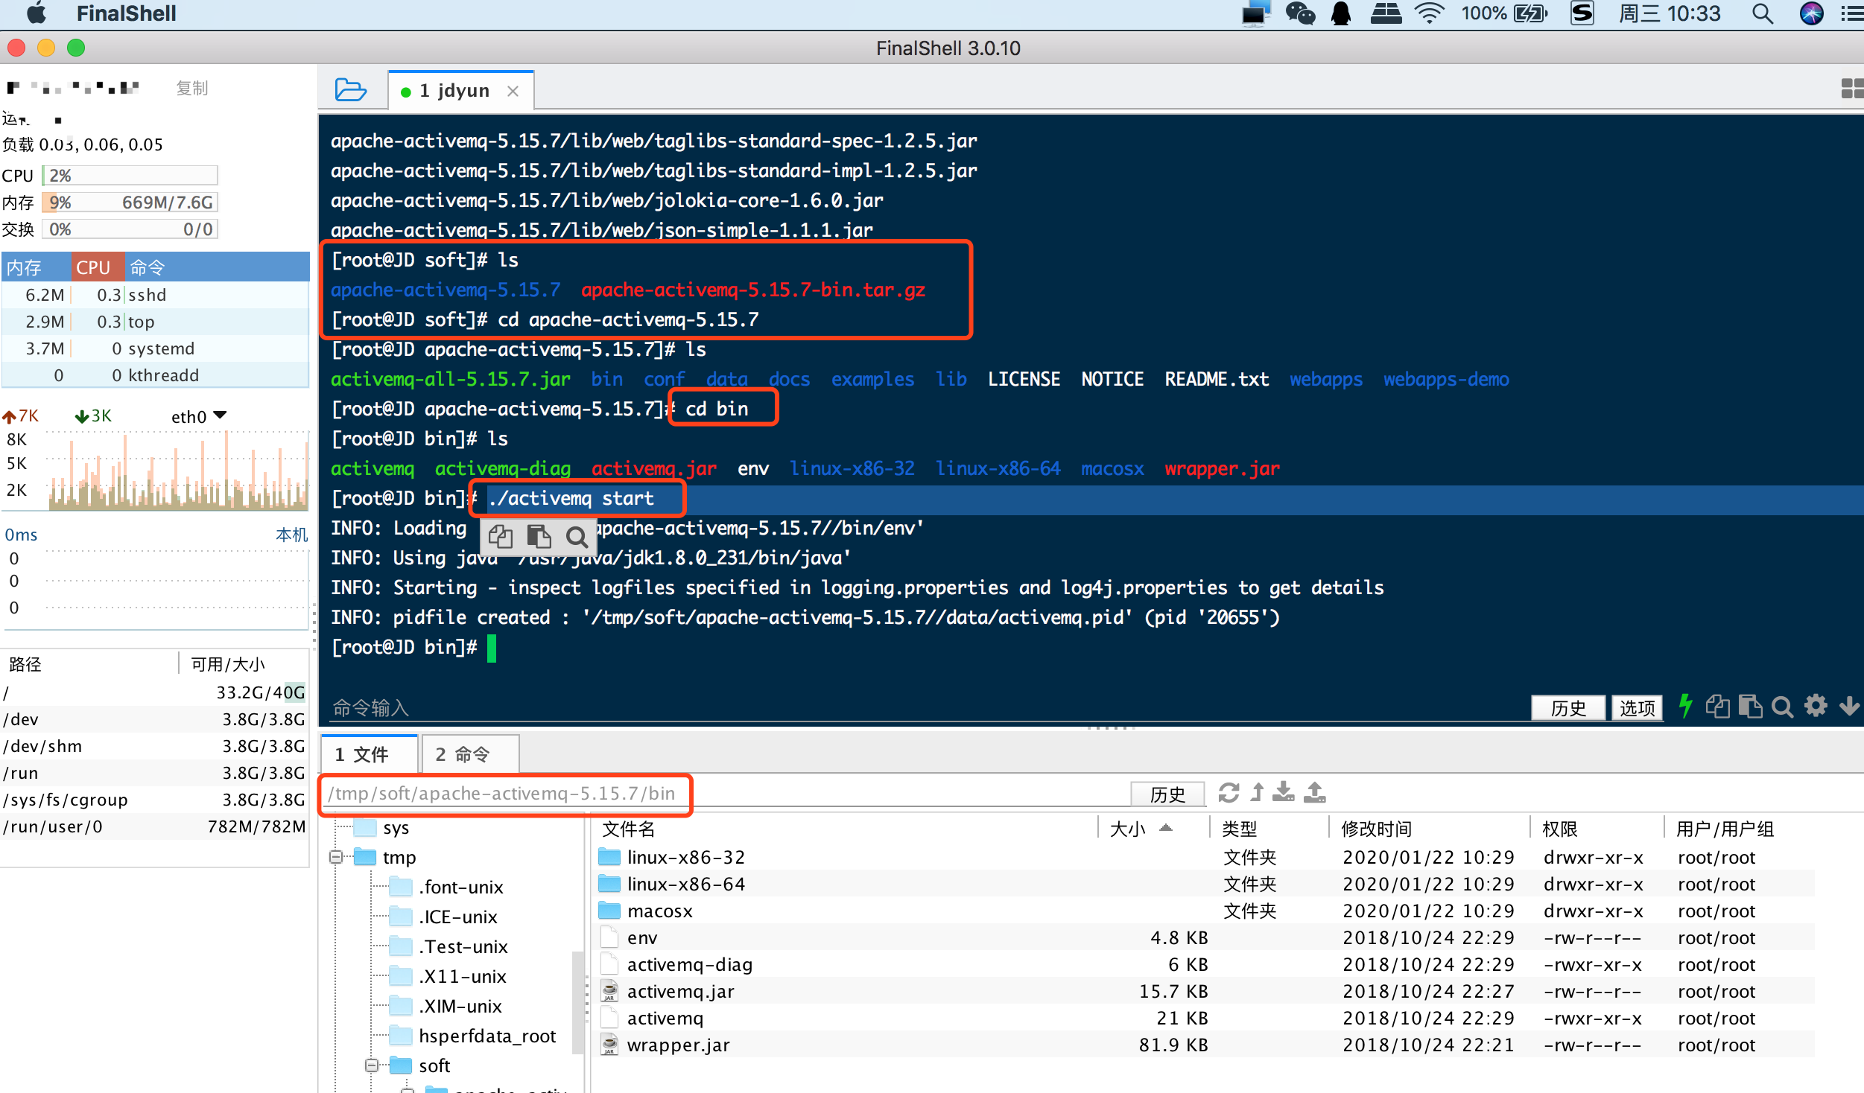Switch to the 2 命令 tab
This screenshot has width=1864, height=1093.
point(463,754)
